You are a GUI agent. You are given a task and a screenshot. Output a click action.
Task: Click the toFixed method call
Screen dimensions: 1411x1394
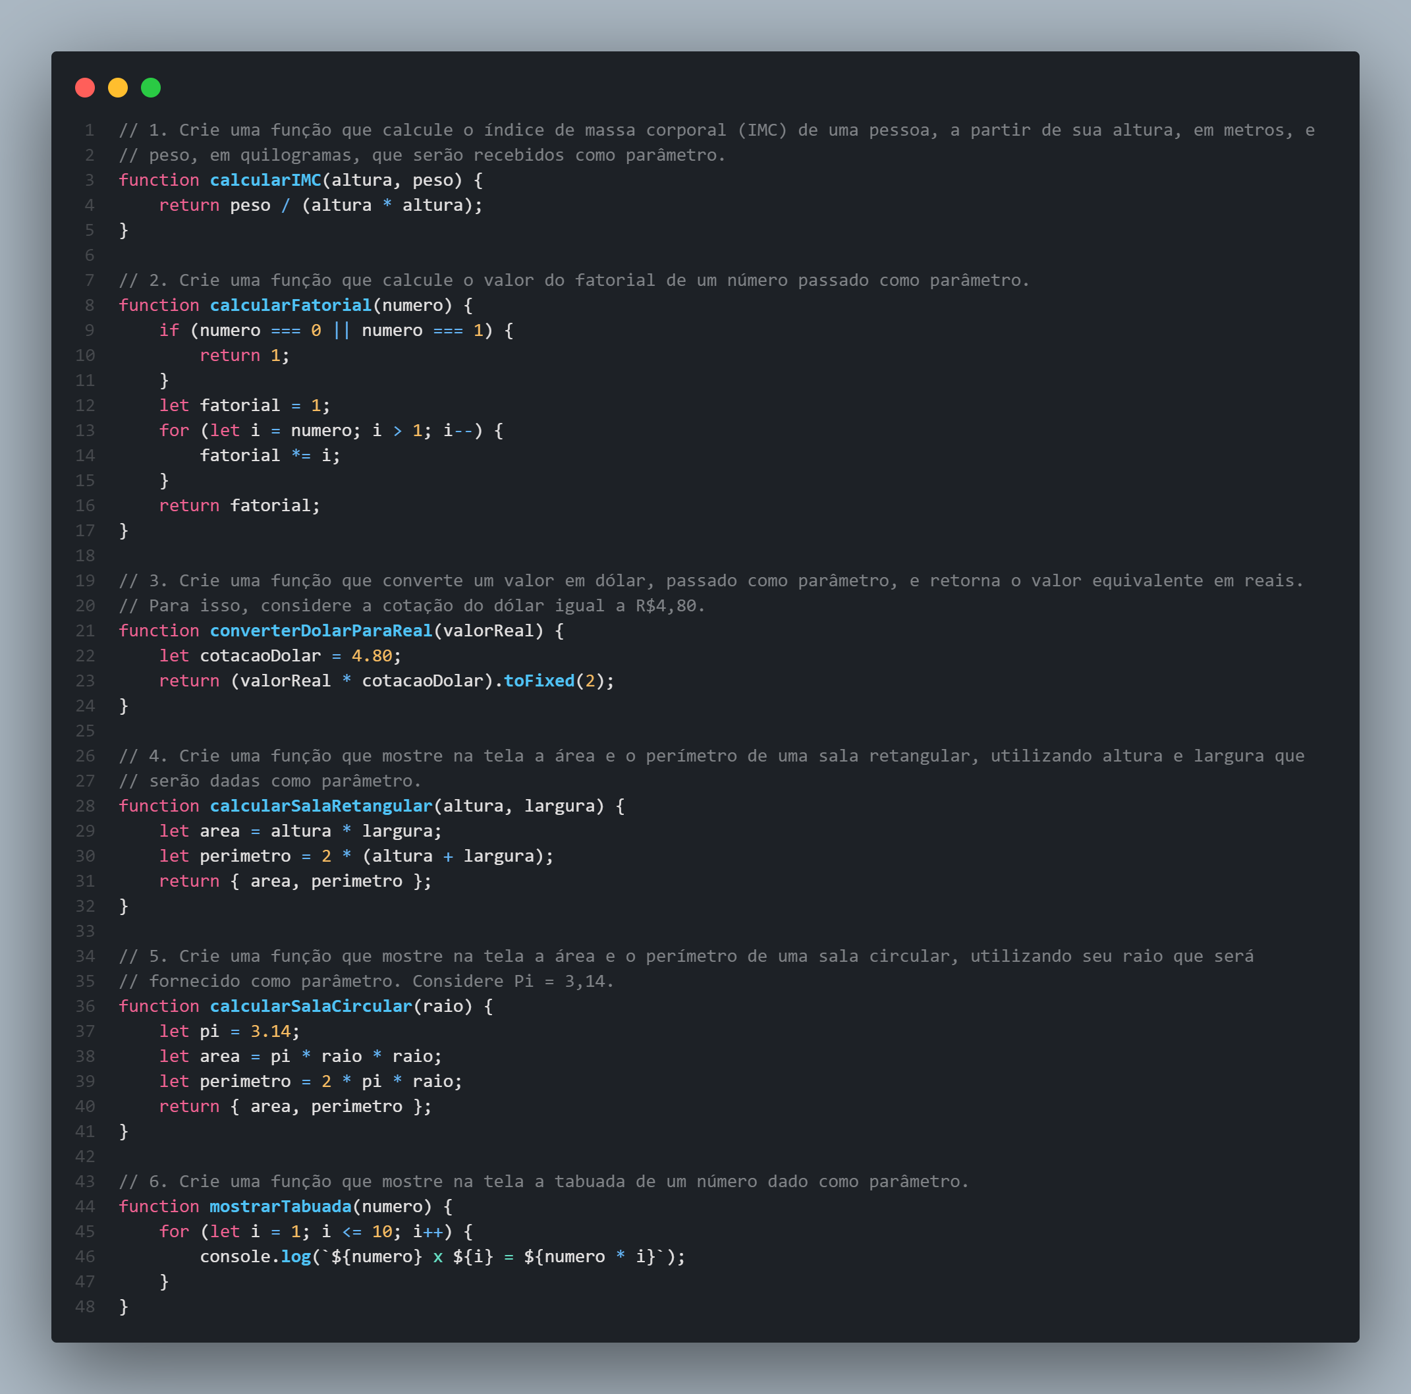[x=539, y=681]
